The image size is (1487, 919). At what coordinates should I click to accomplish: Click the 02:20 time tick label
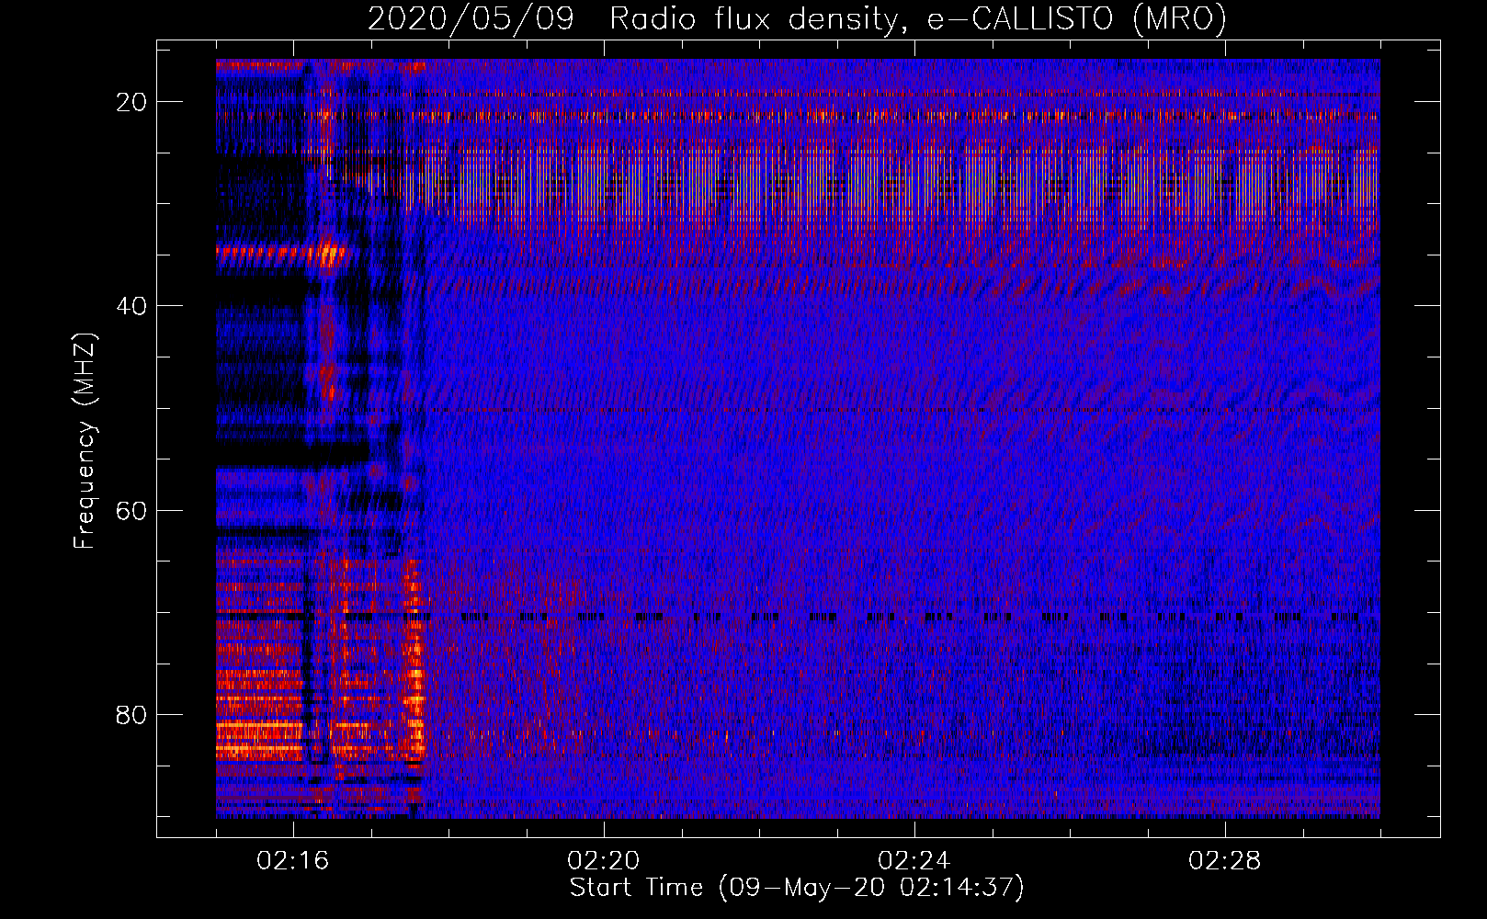[604, 861]
